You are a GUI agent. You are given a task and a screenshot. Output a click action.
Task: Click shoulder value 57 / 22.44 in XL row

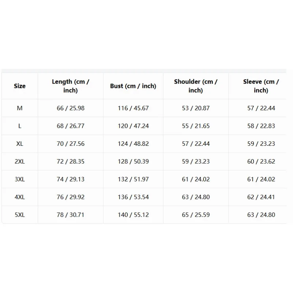[x=196, y=144]
